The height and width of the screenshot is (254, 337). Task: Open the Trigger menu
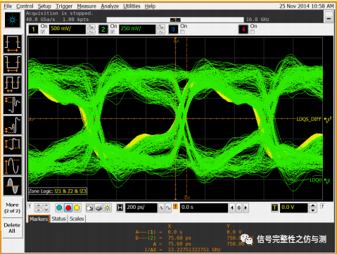pos(64,6)
